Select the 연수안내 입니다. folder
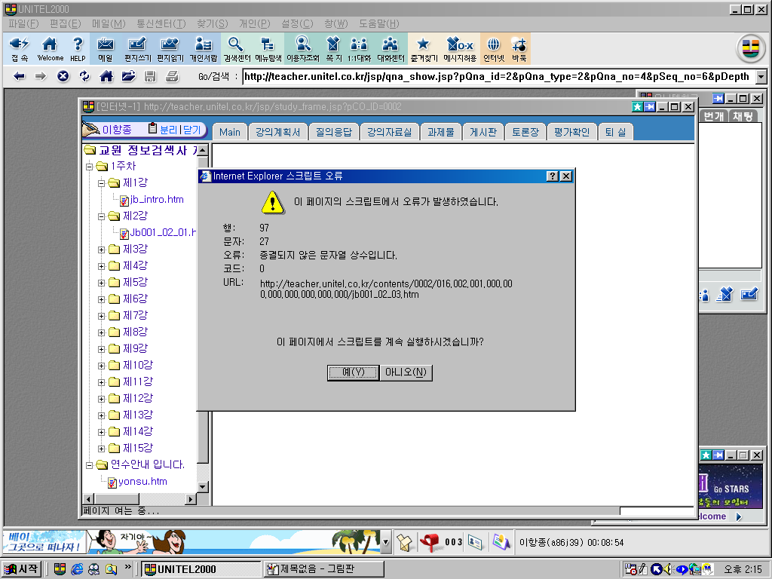 147,464
